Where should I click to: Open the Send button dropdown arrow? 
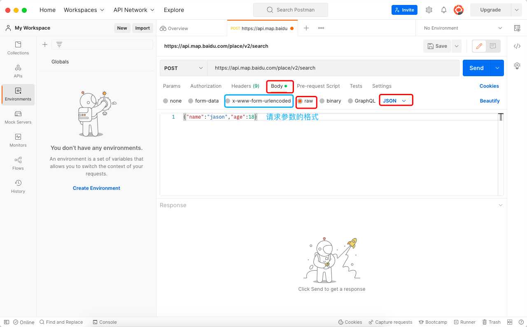pyautogui.click(x=497, y=68)
